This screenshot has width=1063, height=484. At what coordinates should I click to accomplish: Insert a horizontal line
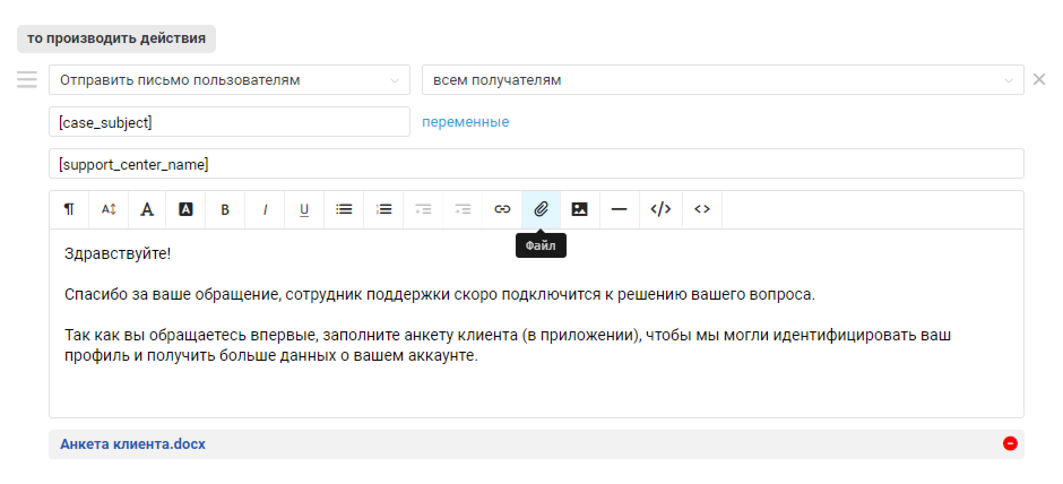[620, 210]
